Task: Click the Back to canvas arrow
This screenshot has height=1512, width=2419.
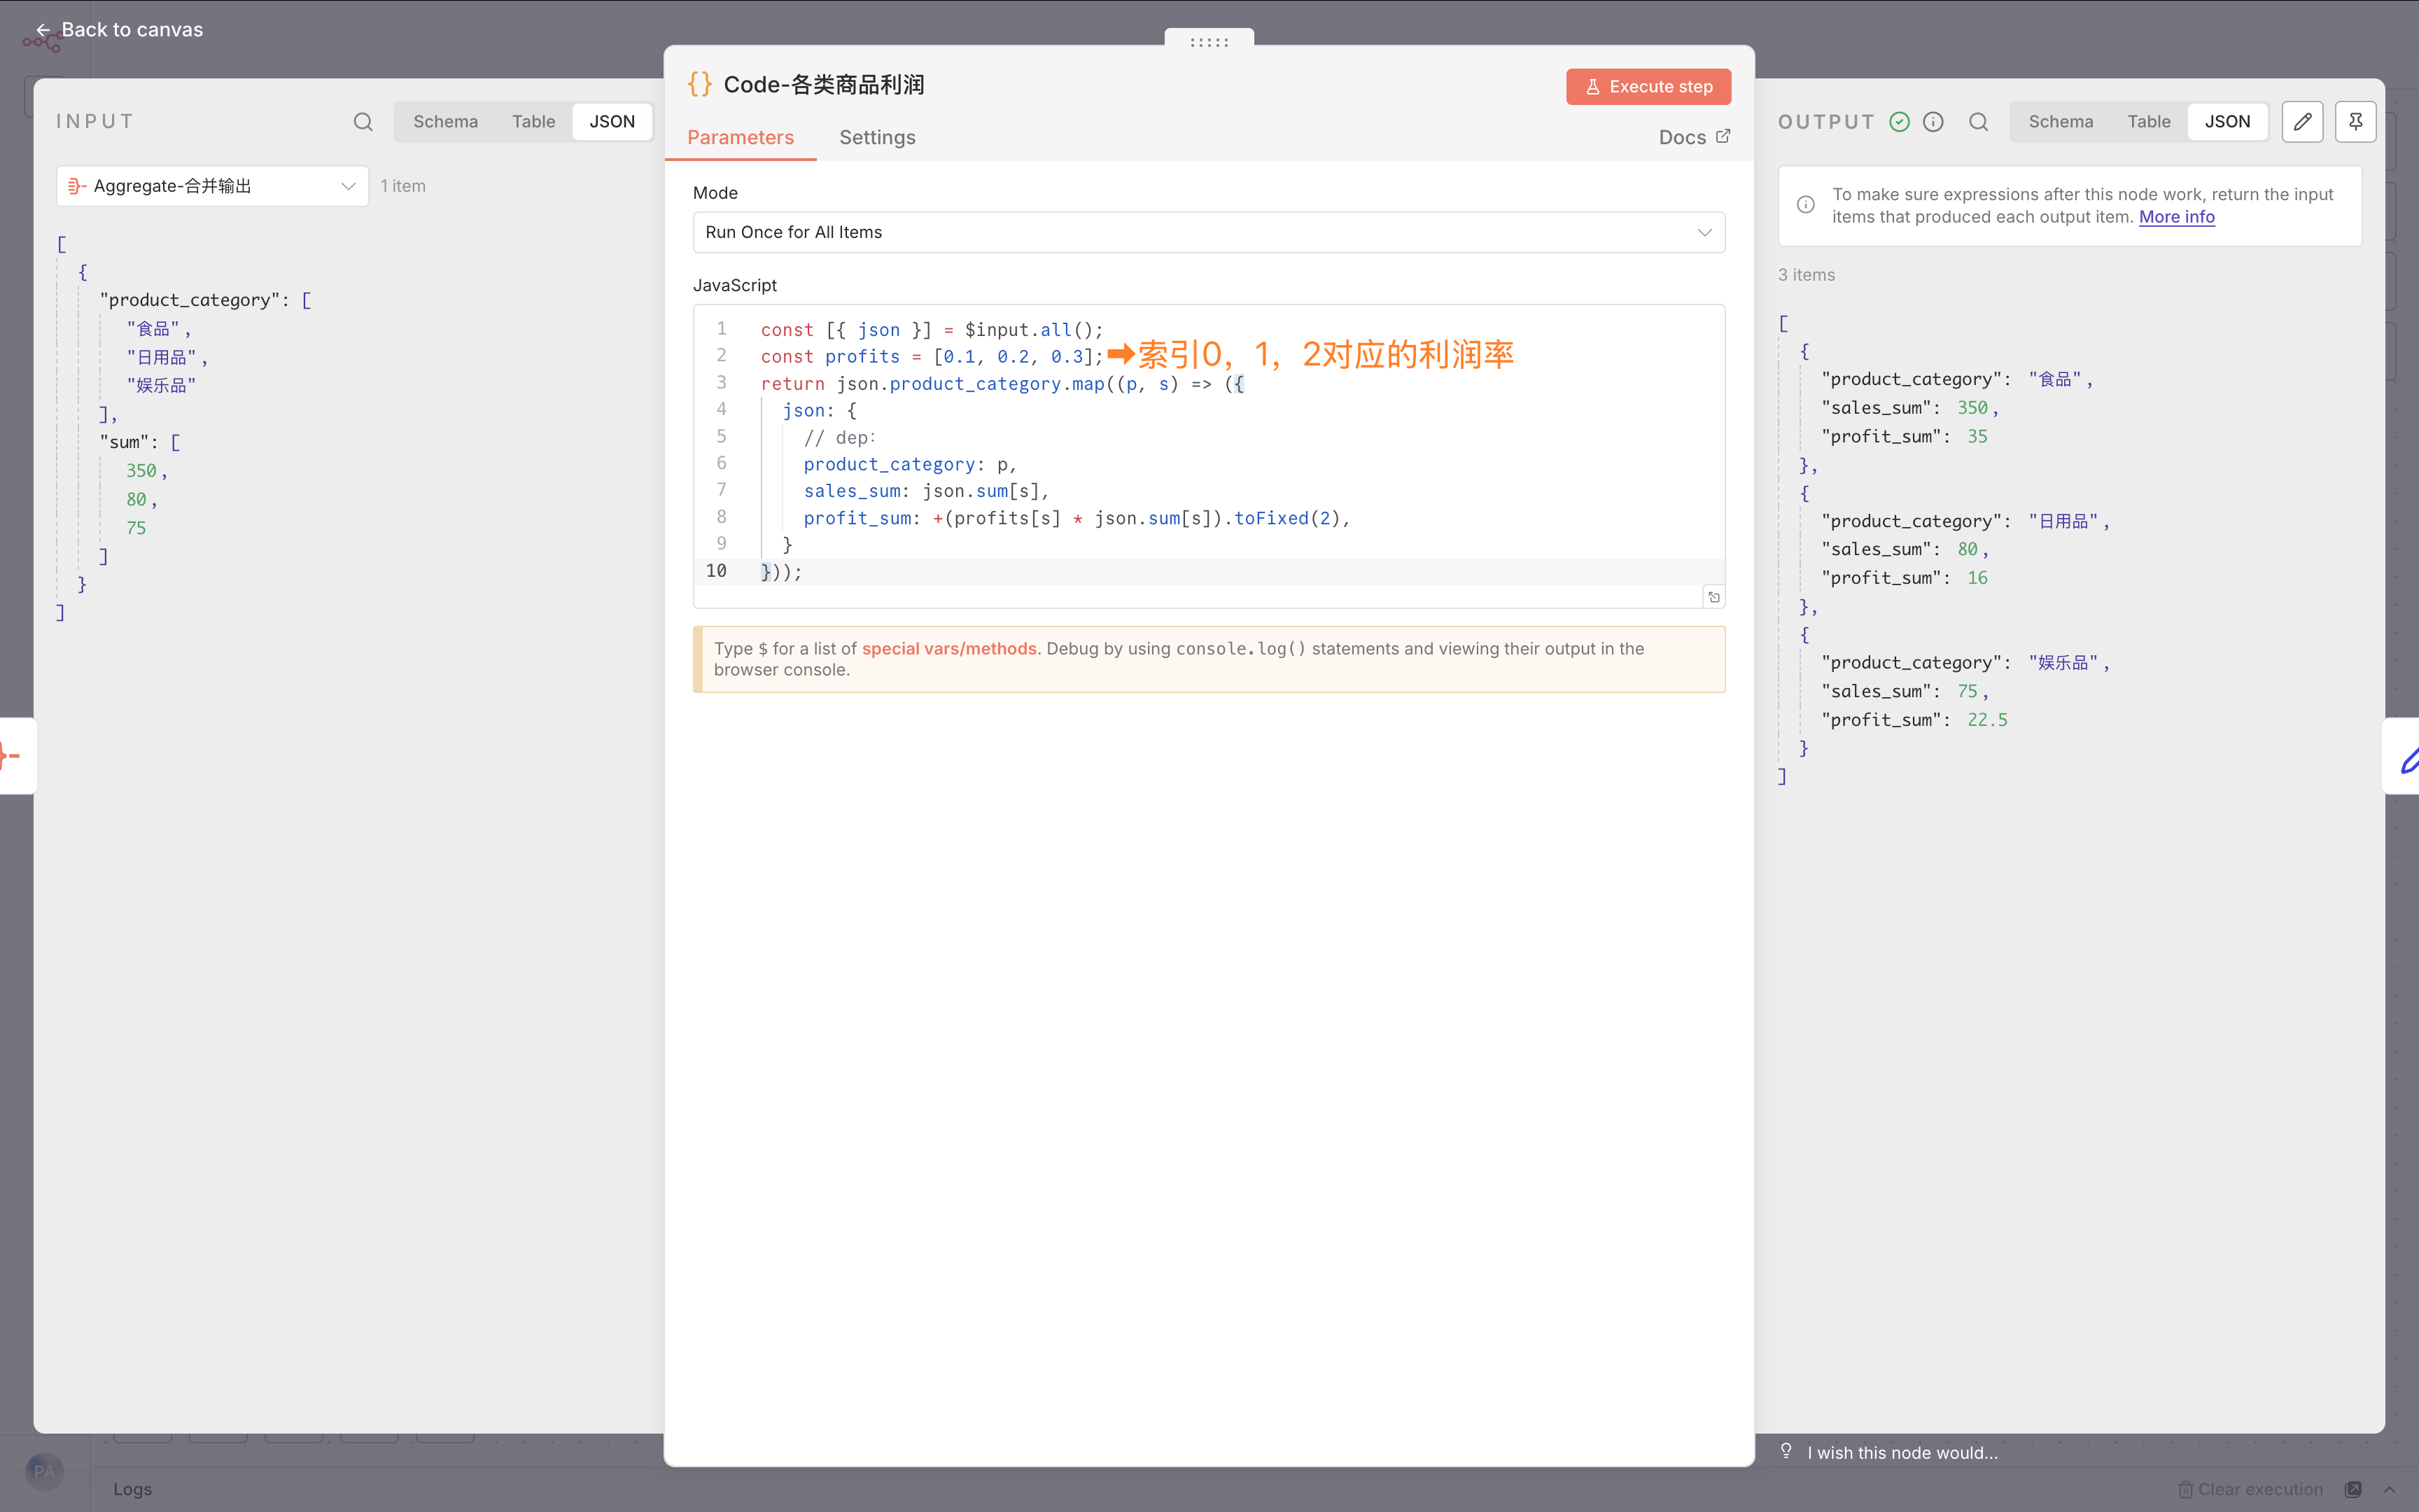Action: pos(43,30)
